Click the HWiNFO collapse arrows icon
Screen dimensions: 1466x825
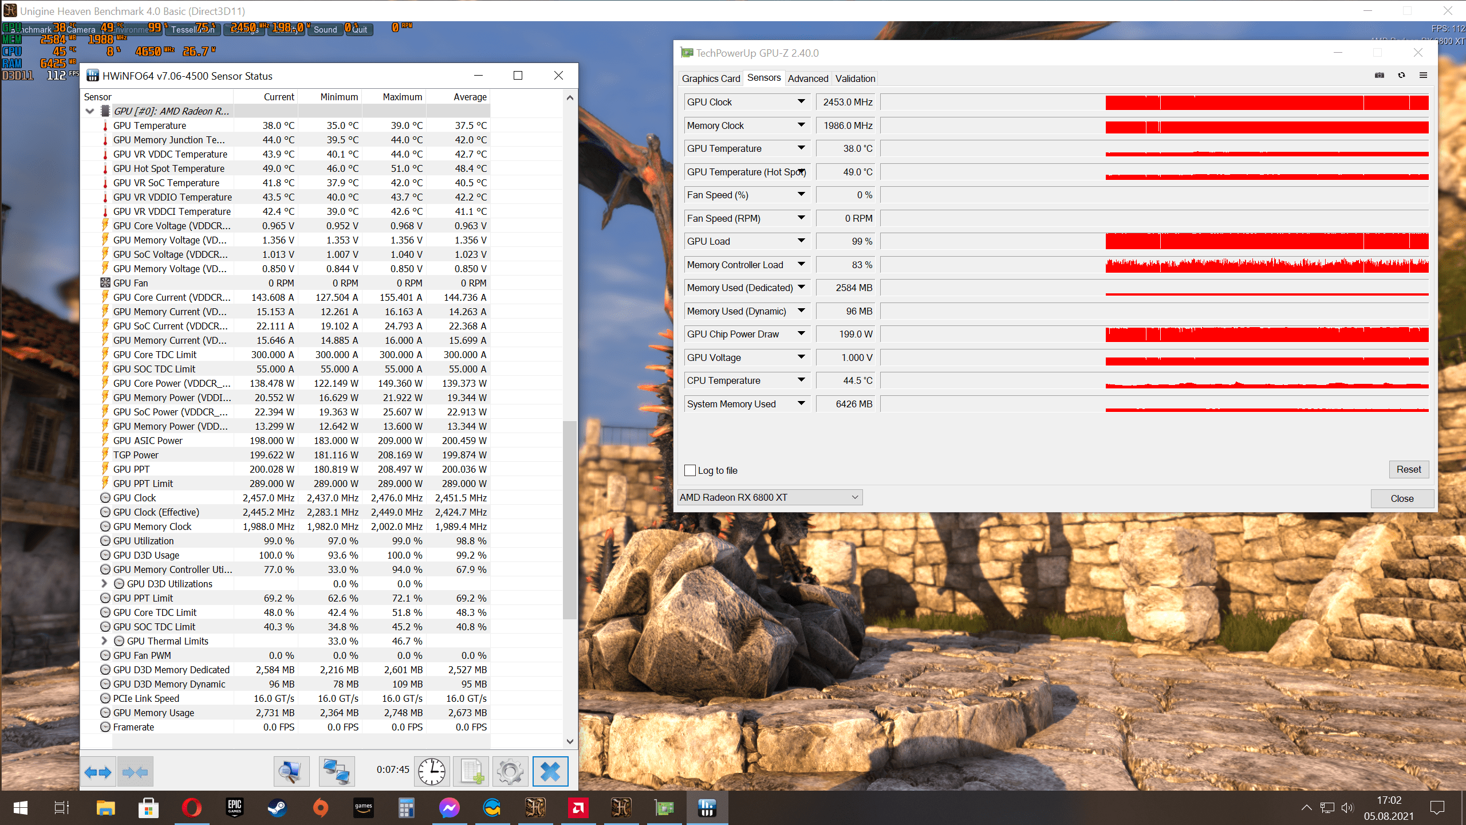pos(135,772)
